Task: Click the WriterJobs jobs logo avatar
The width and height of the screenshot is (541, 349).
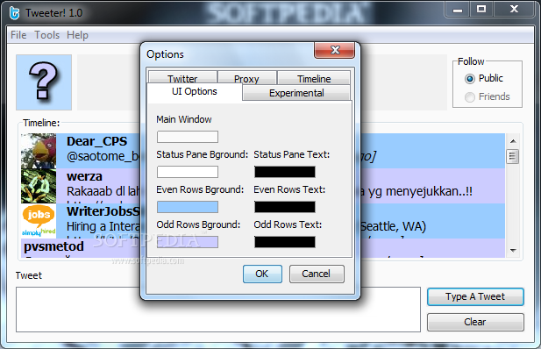Action: pyautogui.click(x=39, y=221)
